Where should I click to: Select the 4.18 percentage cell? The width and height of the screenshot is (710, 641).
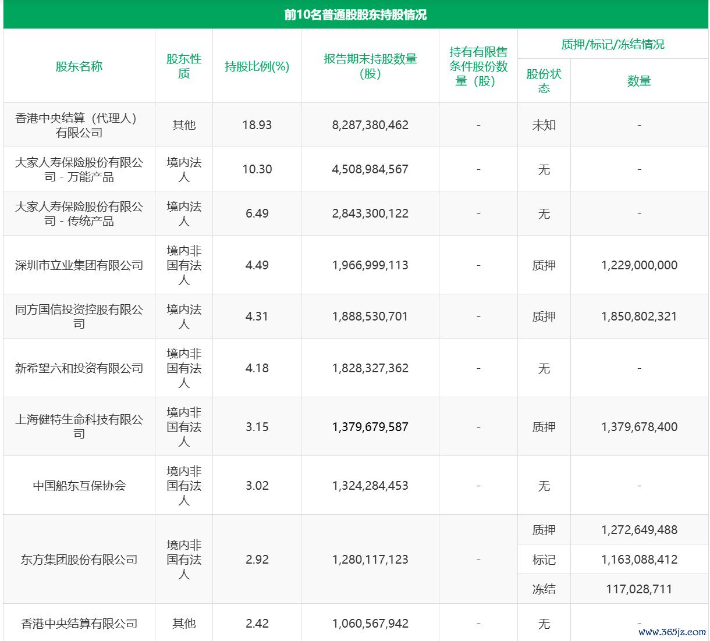[257, 368]
